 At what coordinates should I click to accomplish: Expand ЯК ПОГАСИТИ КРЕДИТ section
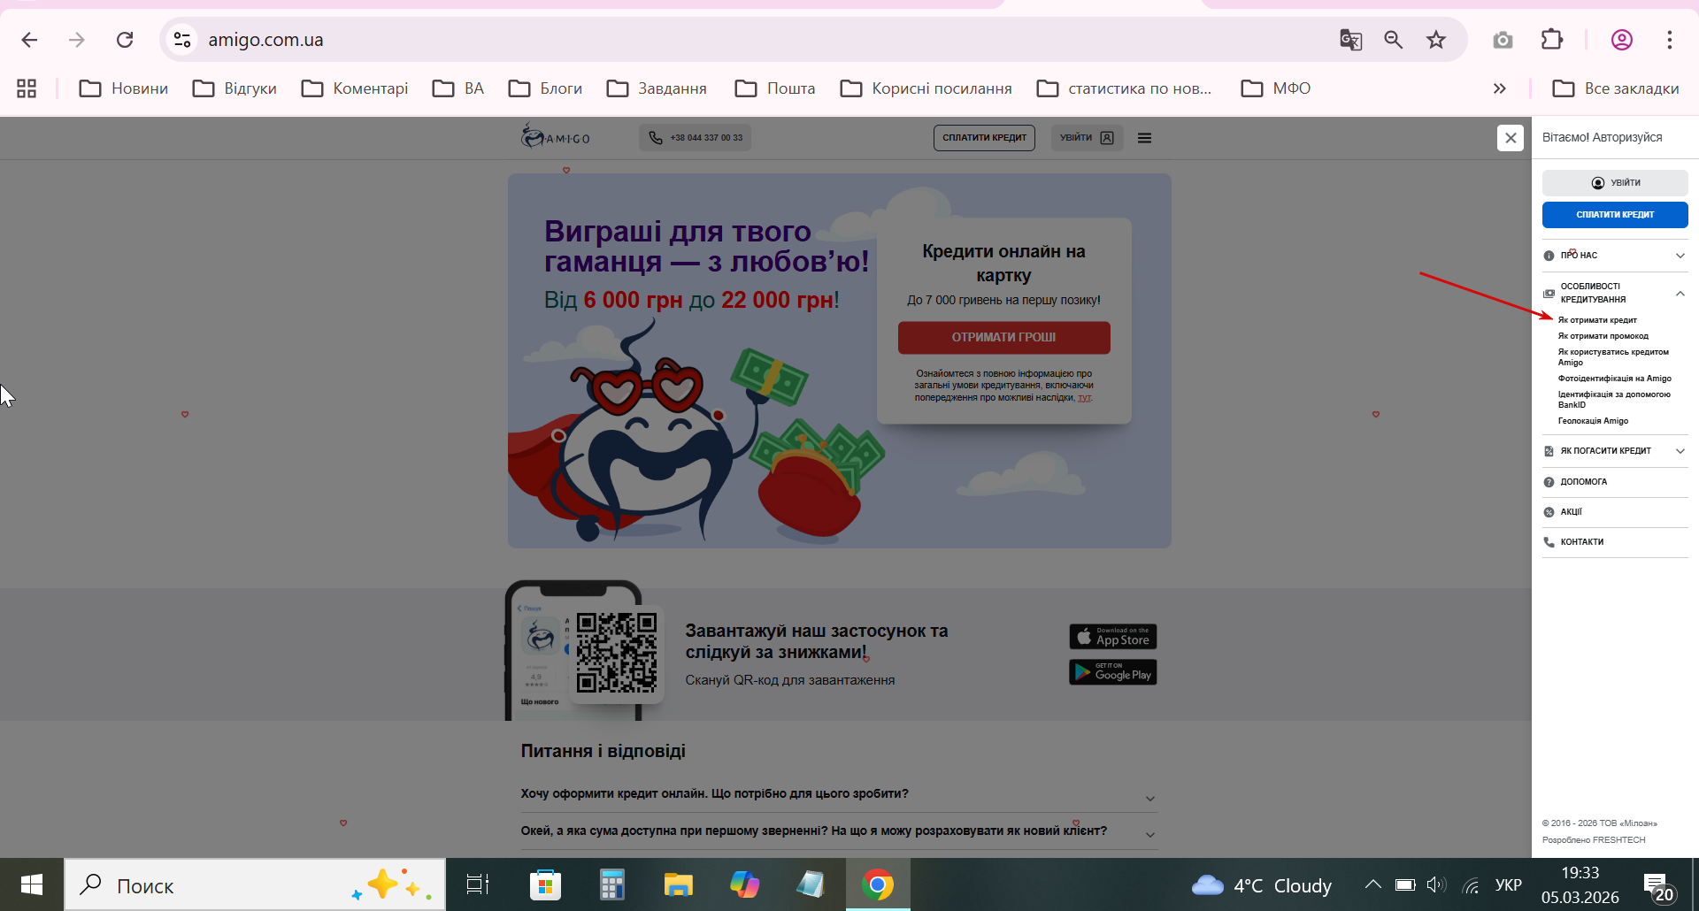tap(1615, 451)
